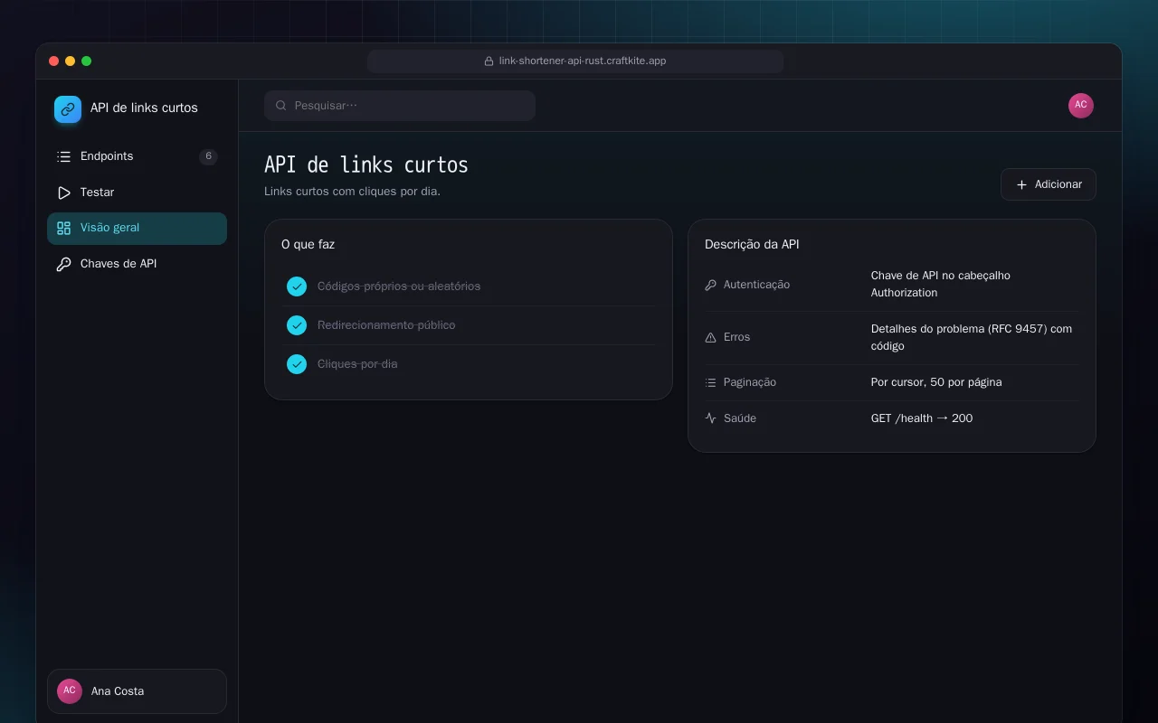1158x723 pixels.
Task: Click the Endpoints list icon
Action: point(63,156)
